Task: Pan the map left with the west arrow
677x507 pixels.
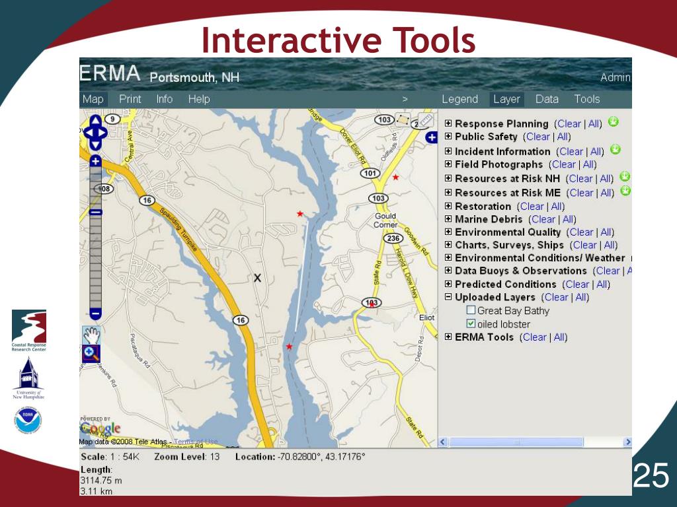Action: click(88, 133)
